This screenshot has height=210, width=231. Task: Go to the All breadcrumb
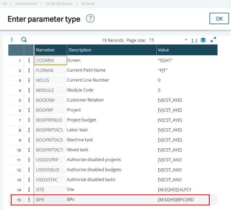[5, 3]
